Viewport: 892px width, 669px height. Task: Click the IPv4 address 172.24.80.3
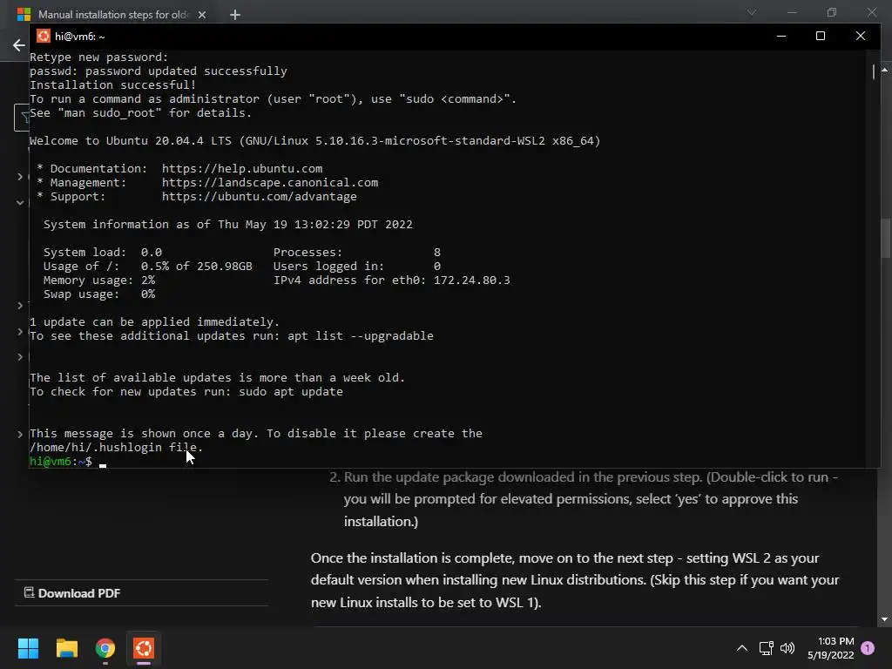tap(471, 280)
